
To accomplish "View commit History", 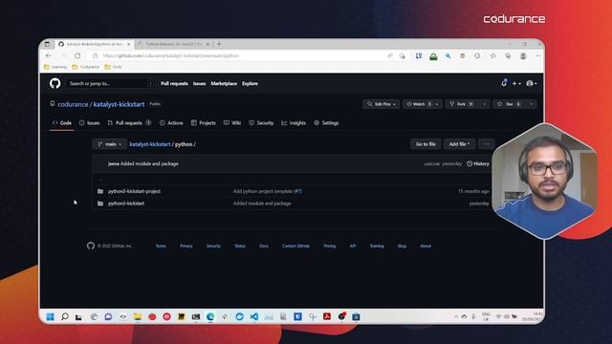I will coord(478,163).
